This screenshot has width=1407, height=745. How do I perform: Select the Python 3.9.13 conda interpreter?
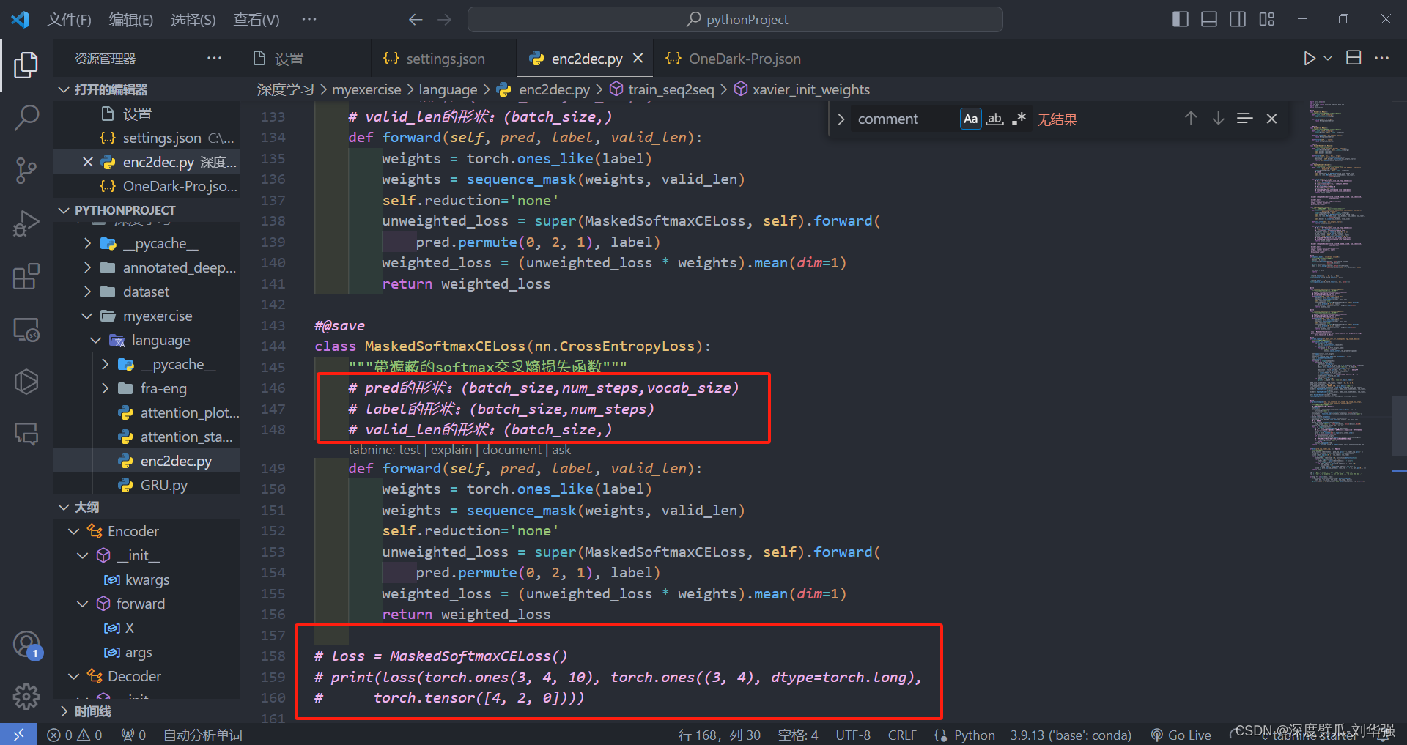click(1071, 735)
